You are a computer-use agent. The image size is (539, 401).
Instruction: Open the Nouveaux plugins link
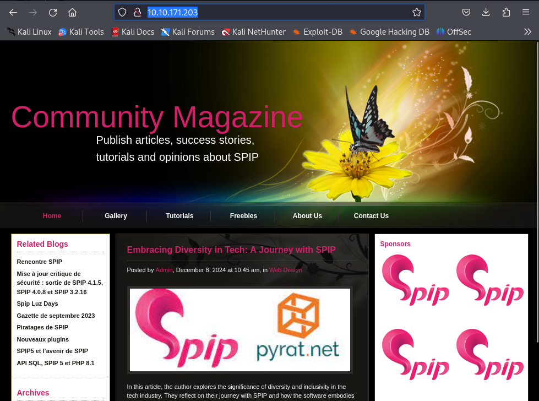click(42, 339)
